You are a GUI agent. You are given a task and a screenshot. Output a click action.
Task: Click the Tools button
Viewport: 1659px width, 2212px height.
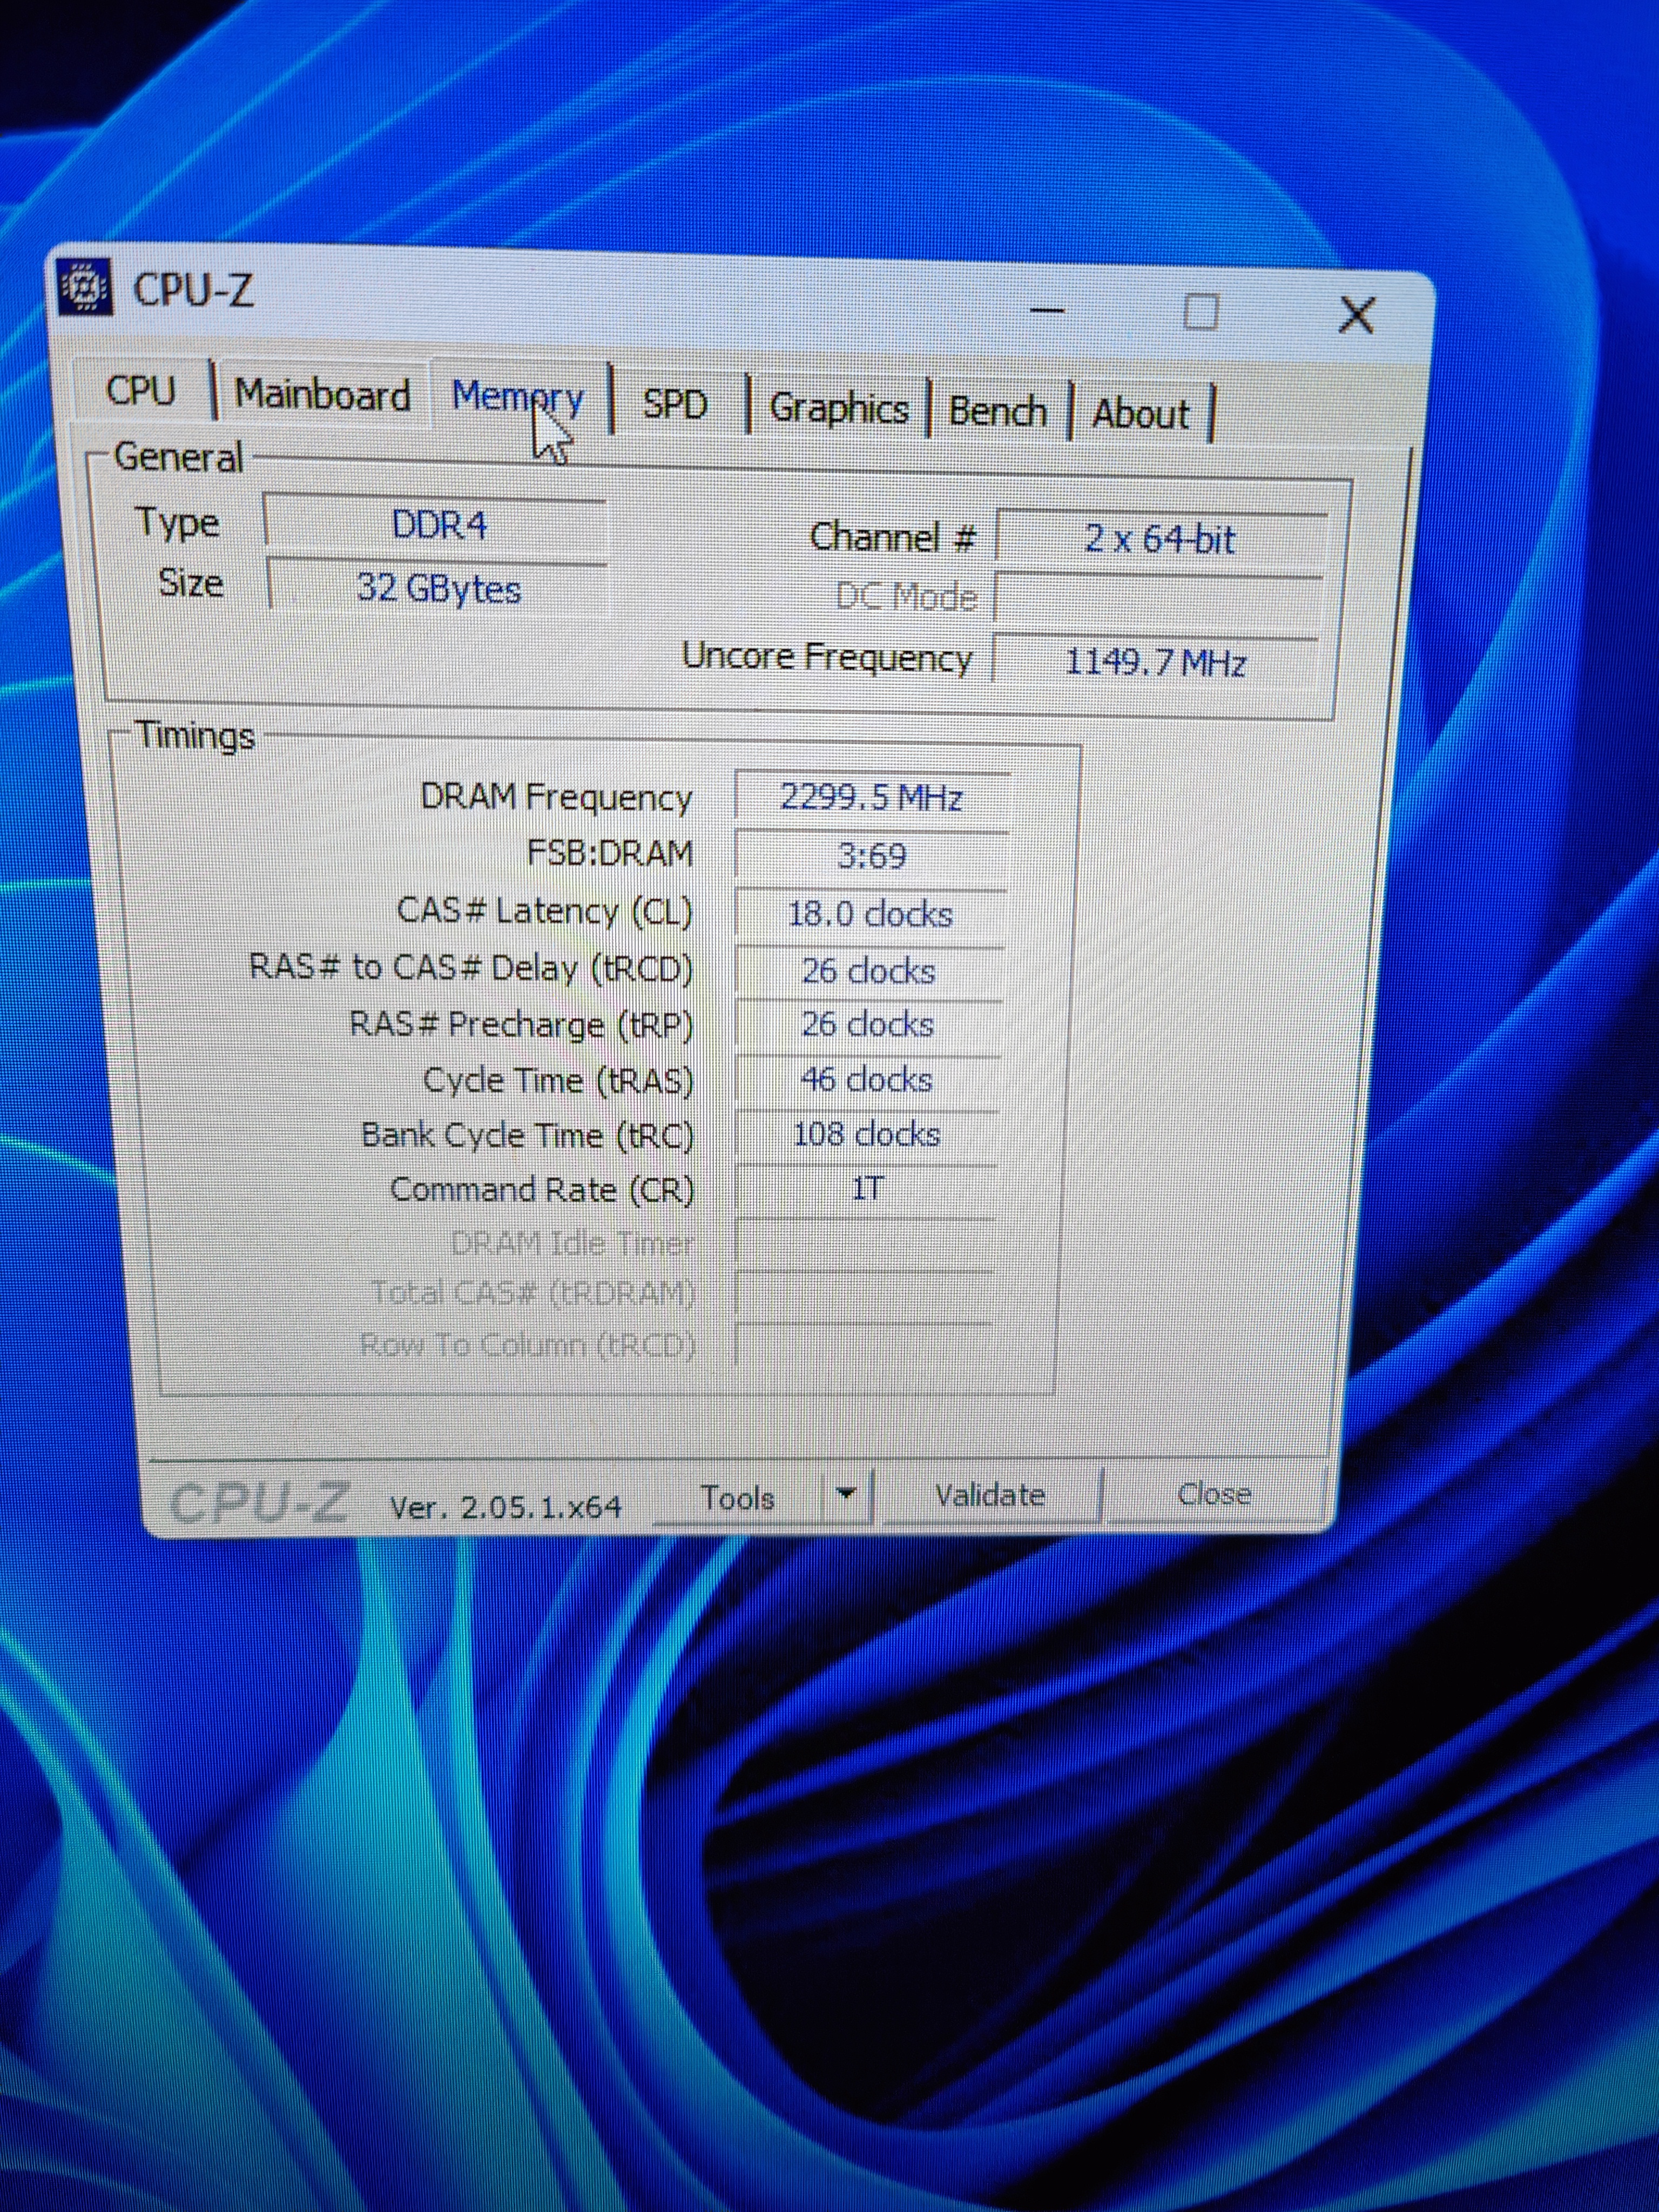coord(738,1497)
